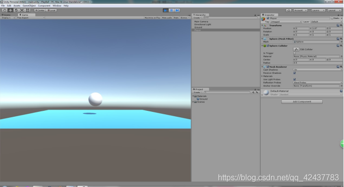The width and height of the screenshot is (344, 187).
Task: Open Transform component gear settings
Action: coord(341,25)
